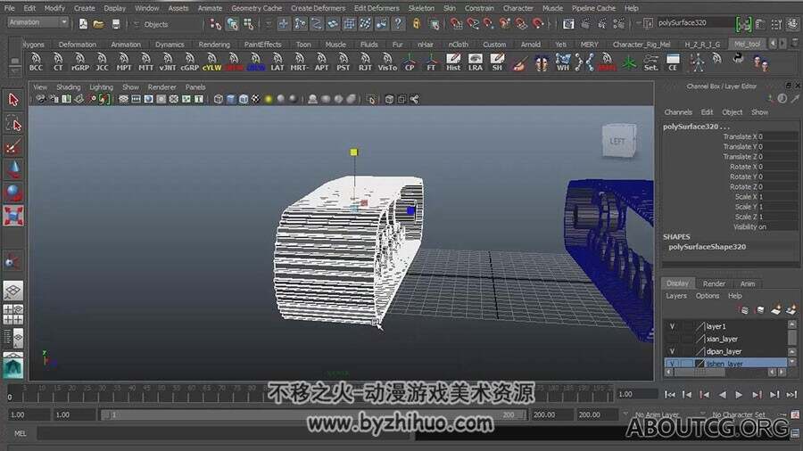803x451 pixels.
Task: Switch to the Rendering shelf tab
Action: pyautogui.click(x=214, y=45)
